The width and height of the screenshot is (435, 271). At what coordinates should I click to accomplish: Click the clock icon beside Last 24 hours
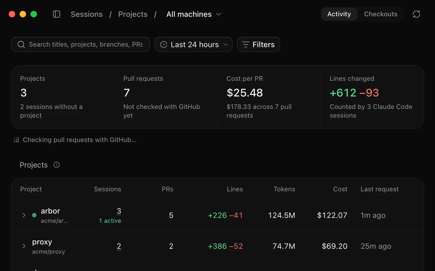point(164,44)
